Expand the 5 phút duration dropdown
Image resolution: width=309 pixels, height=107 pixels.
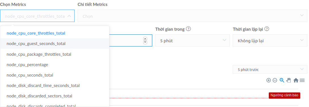click(x=192, y=41)
